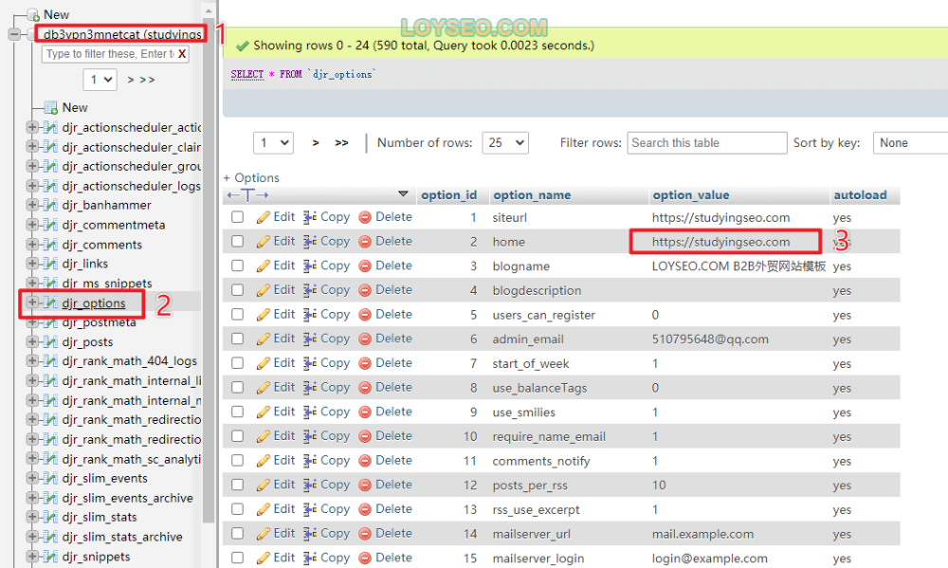Click the table icon beside djr_snippets
The image size is (948, 568).
tap(51, 557)
